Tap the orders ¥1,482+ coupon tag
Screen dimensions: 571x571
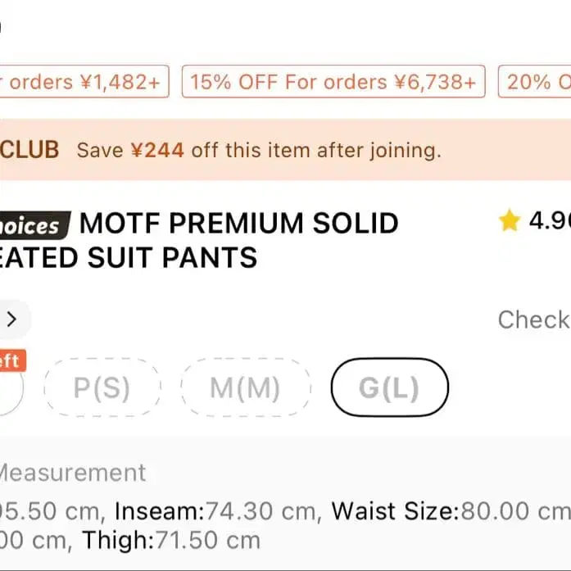click(x=84, y=82)
